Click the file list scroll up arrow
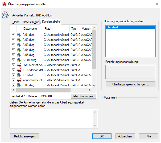The width and height of the screenshot is (161, 143). point(94,28)
